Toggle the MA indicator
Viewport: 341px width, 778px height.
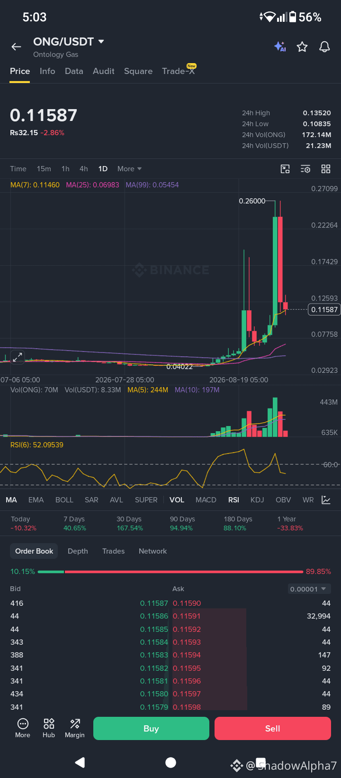pos(11,500)
